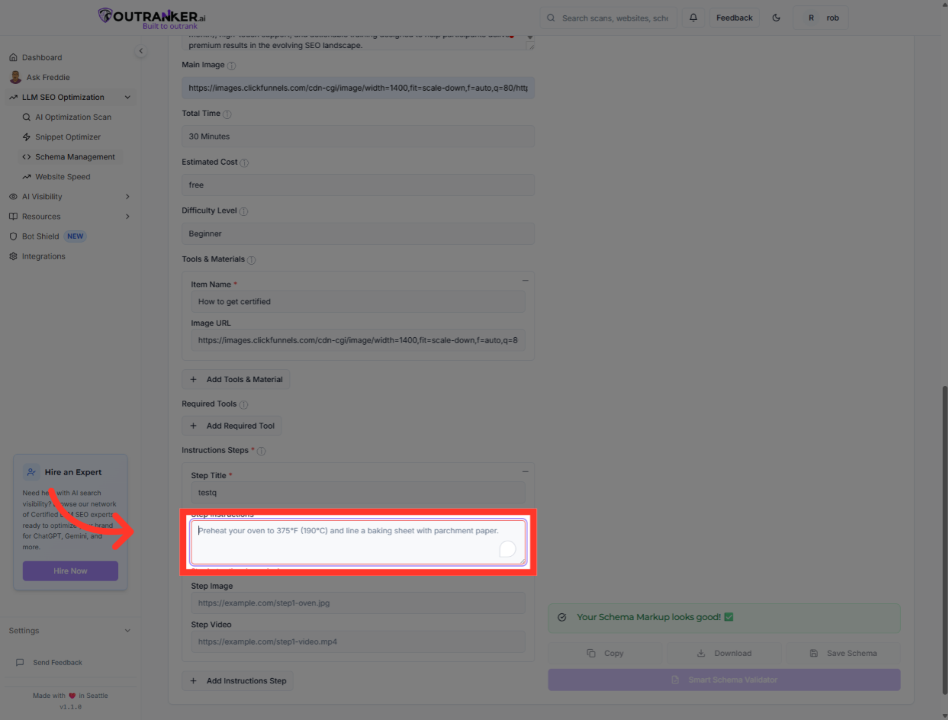Download the schema markup
This screenshot has width=948, height=720.
coord(724,653)
